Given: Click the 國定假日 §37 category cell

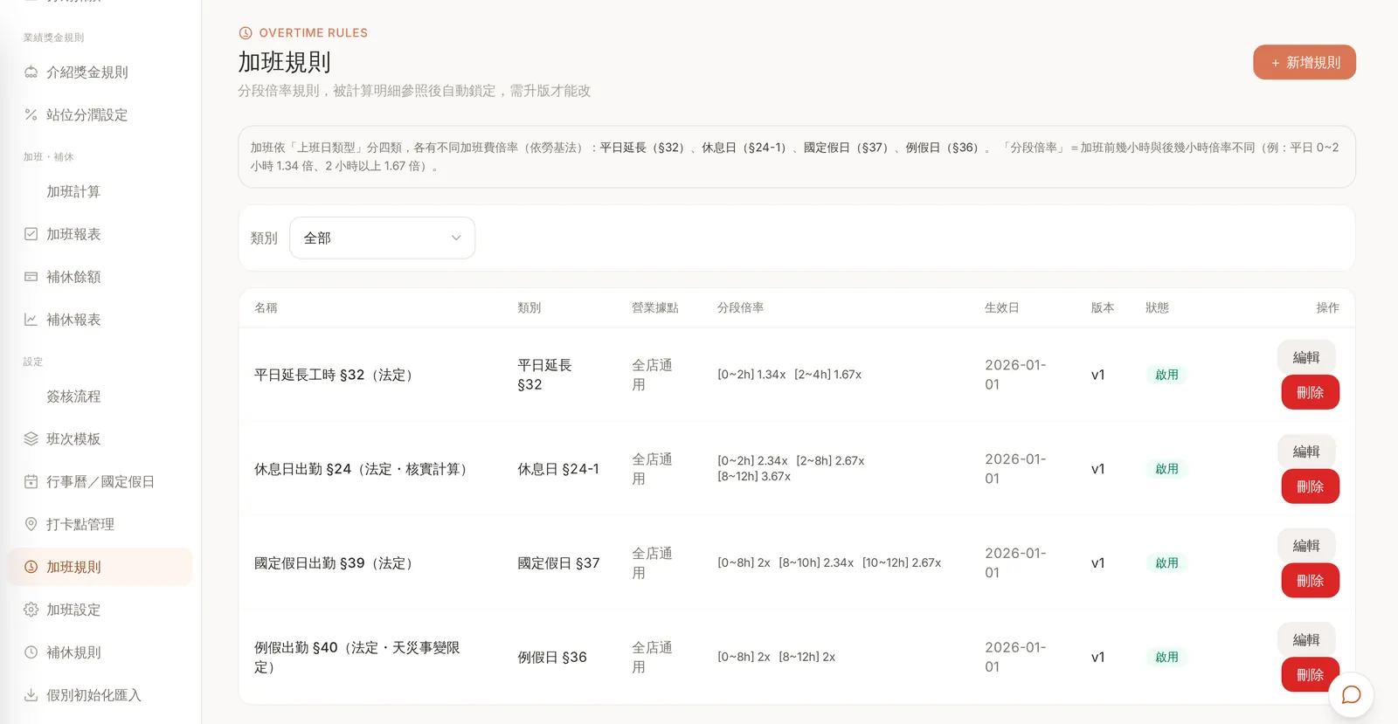Looking at the screenshot, I should [558, 563].
